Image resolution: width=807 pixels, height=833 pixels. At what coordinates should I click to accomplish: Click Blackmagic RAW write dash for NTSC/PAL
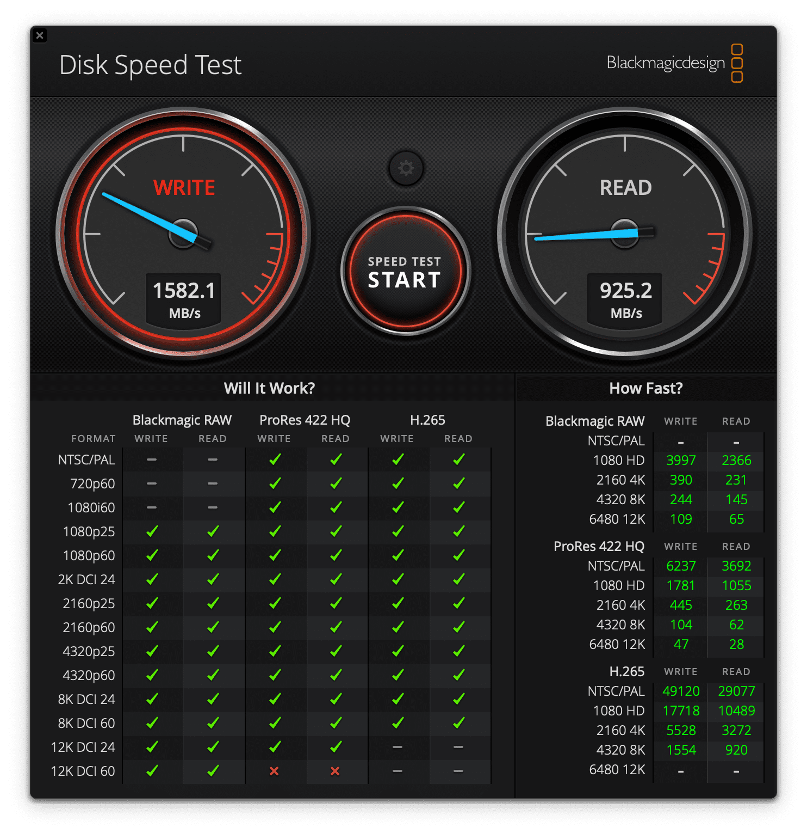[152, 460]
